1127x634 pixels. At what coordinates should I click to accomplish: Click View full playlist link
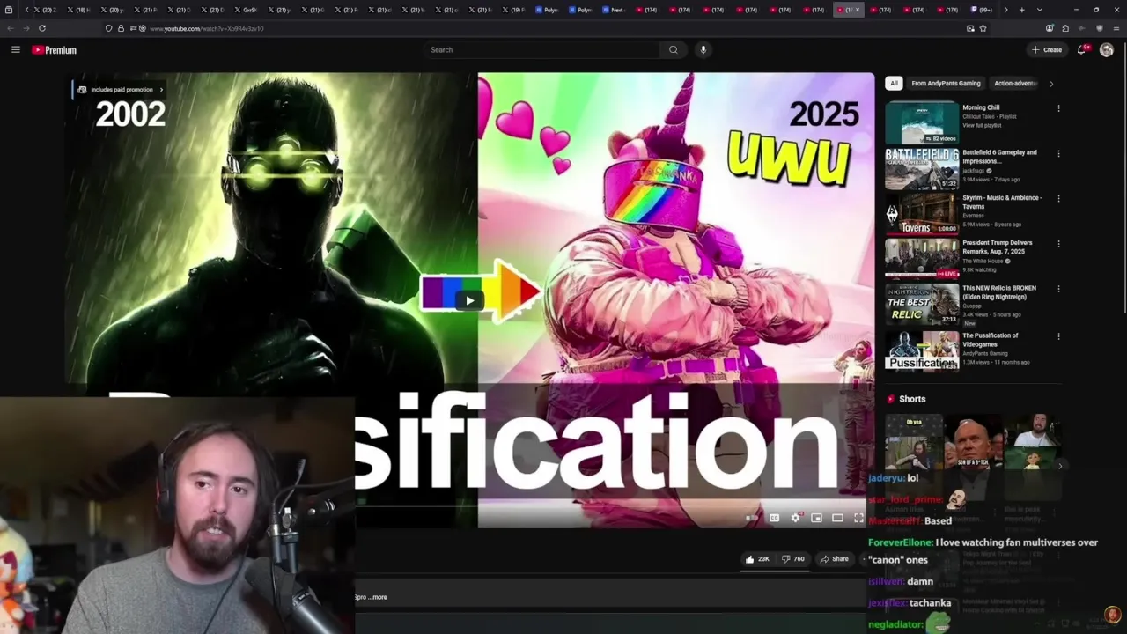click(982, 125)
